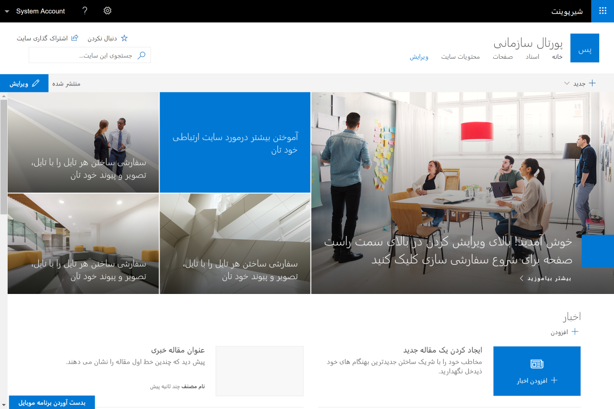Click the star icon to unfollow the site
The width and height of the screenshot is (614, 409).
[124, 38]
